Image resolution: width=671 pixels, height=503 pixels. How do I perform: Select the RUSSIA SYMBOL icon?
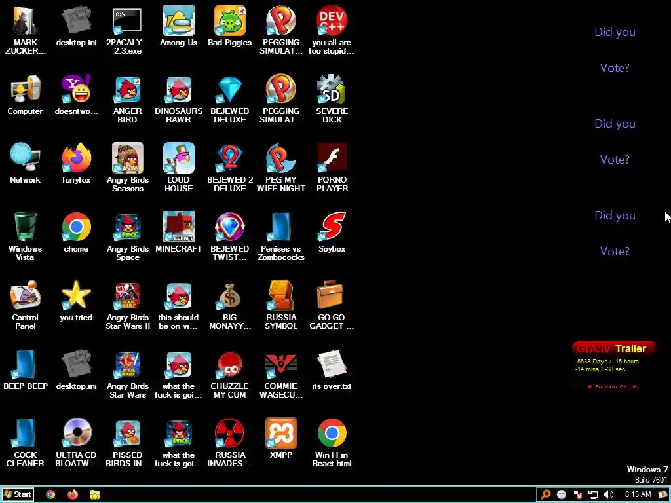[x=280, y=305]
